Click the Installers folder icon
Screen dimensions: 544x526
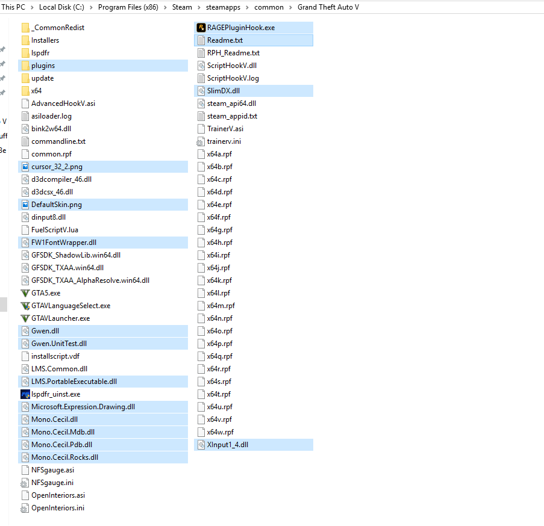click(25, 40)
